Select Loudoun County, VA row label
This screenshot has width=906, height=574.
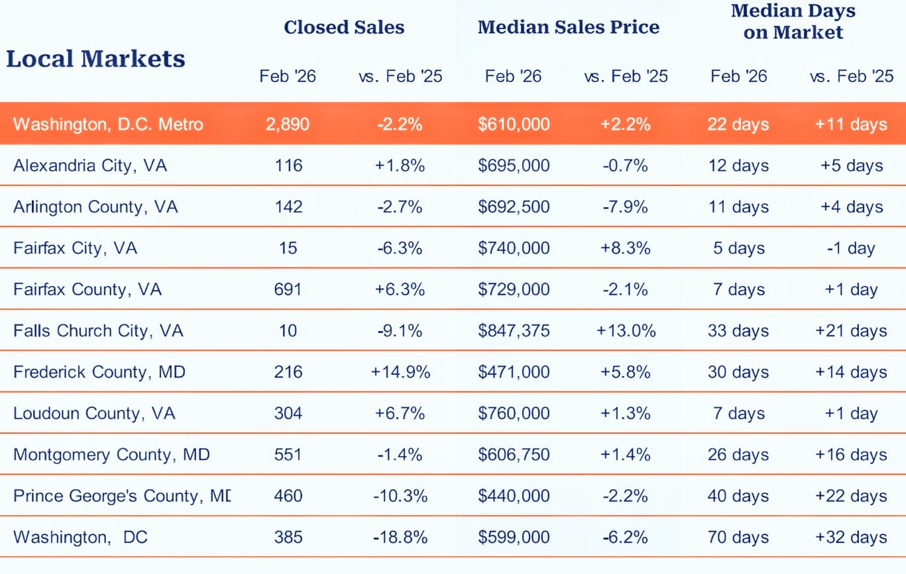(x=94, y=413)
